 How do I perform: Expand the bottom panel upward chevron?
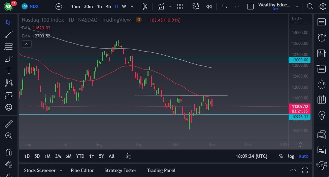pos(293,170)
